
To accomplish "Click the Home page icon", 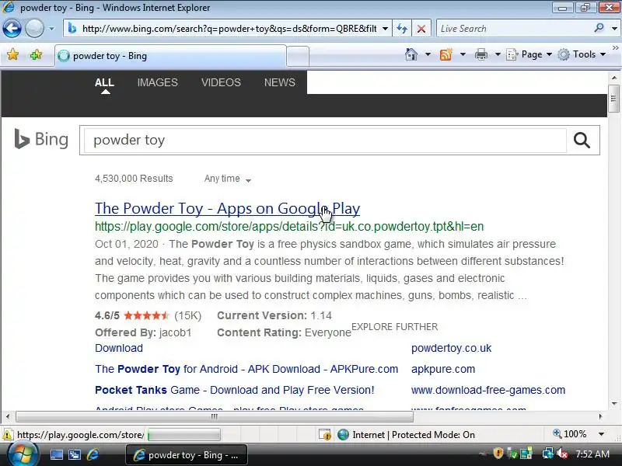I will click(x=411, y=54).
